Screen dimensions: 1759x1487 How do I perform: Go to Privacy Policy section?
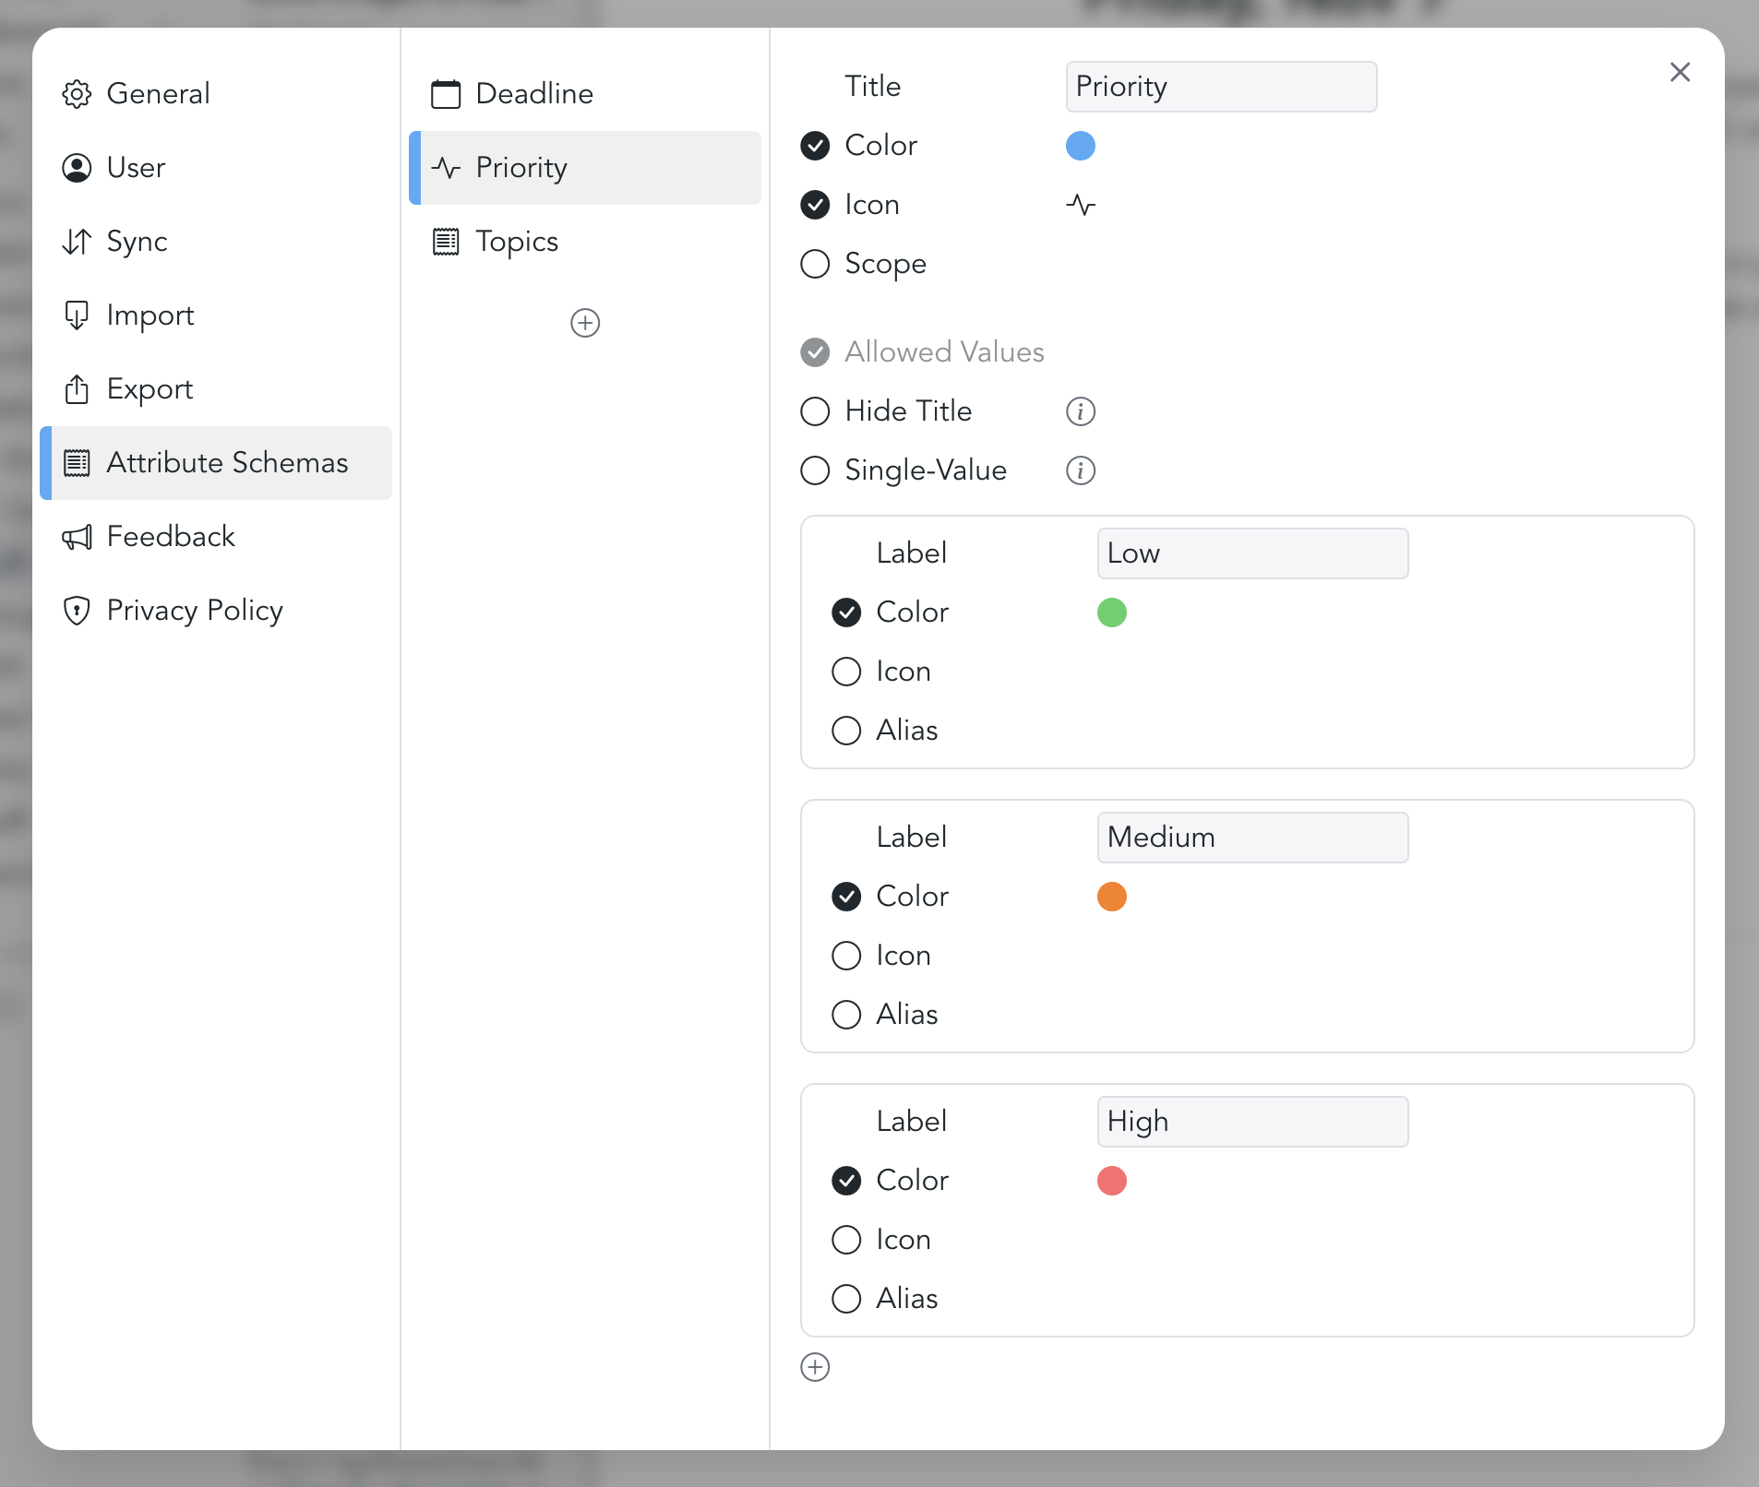[194, 611]
